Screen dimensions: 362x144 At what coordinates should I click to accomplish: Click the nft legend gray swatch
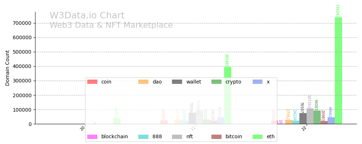click(177, 137)
